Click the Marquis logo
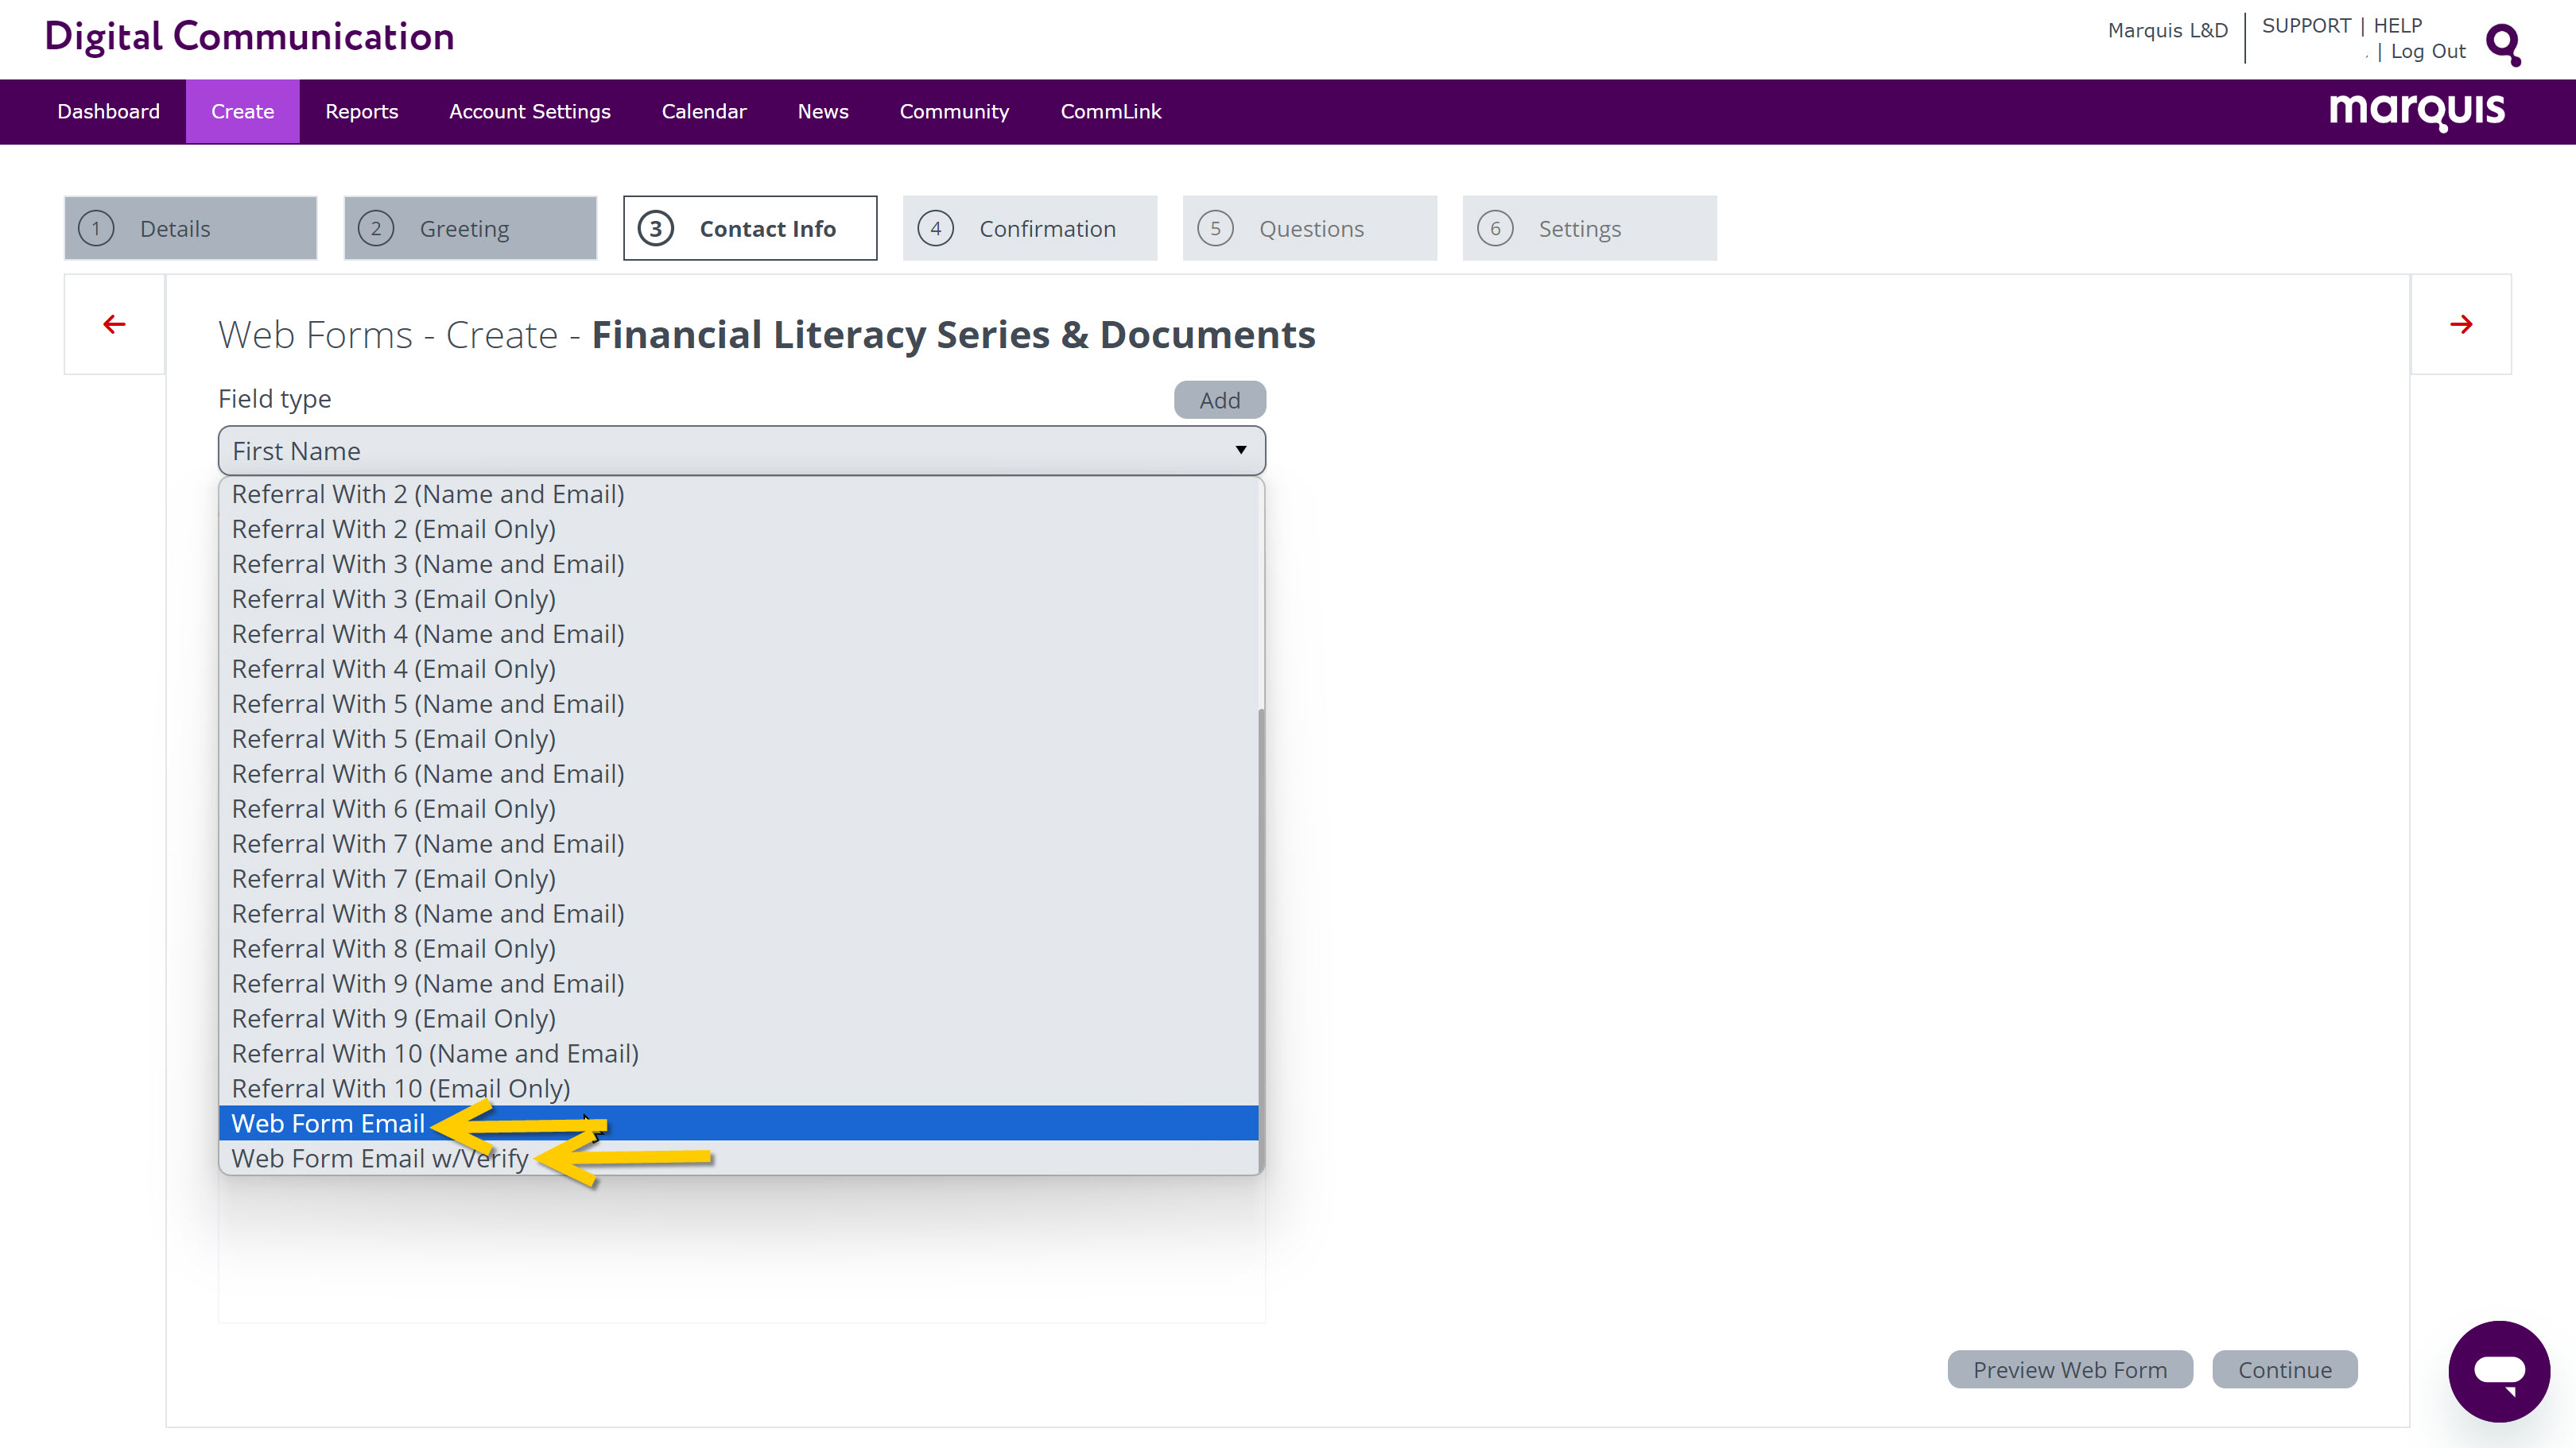The image size is (2576, 1448). (x=2416, y=111)
